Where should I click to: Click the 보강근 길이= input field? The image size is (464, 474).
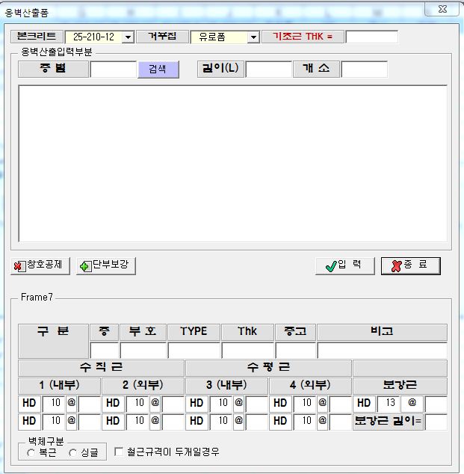[436, 422]
